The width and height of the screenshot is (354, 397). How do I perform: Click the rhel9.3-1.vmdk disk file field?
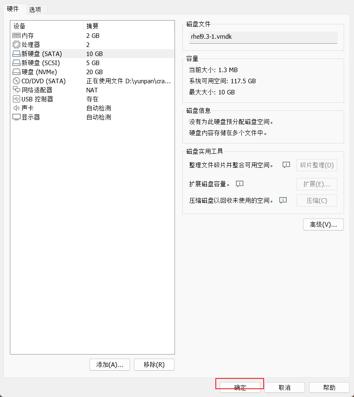tap(263, 37)
